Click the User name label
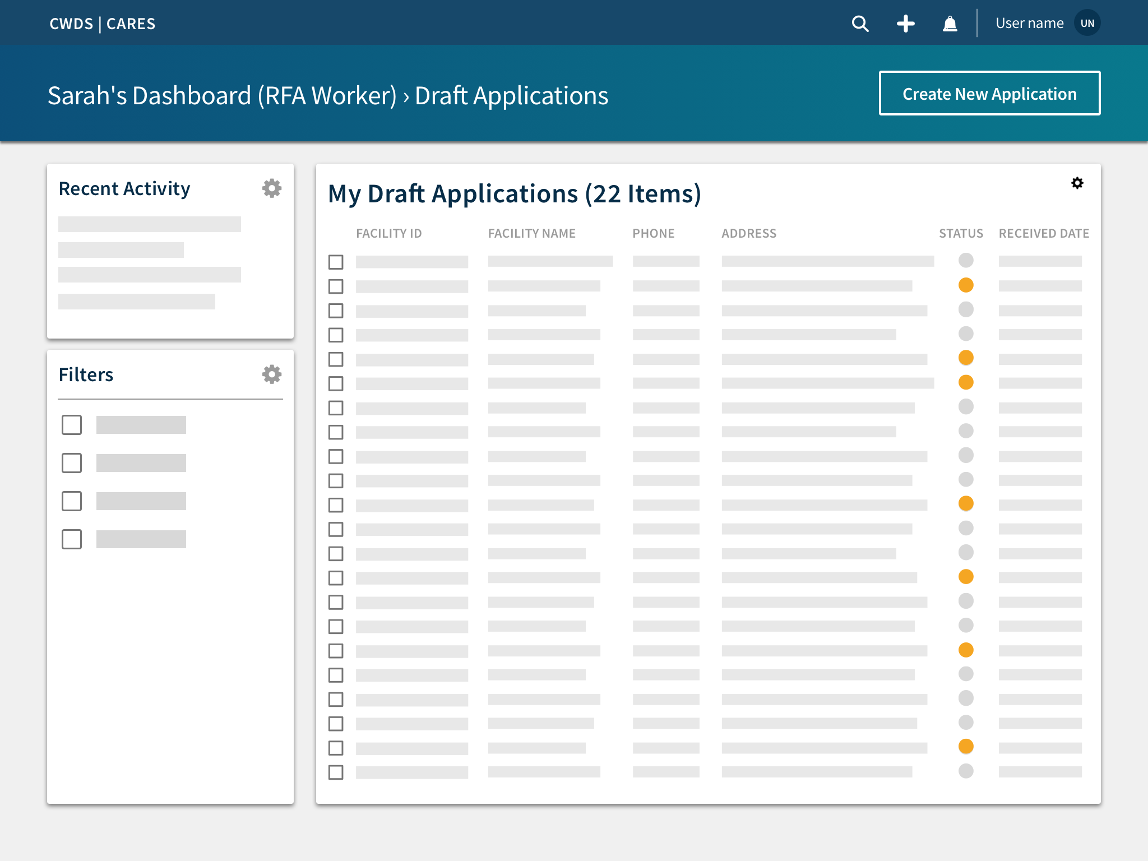1148x861 pixels. point(1029,24)
